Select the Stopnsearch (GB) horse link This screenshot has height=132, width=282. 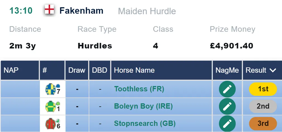point(145,124)
